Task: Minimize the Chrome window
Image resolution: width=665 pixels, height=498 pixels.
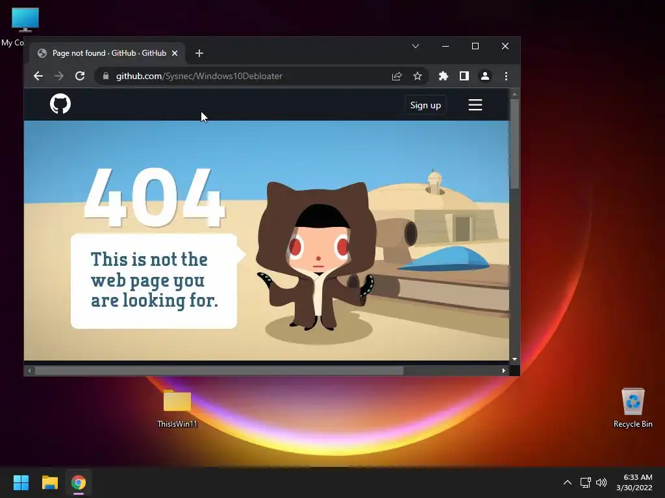Action: tap(445, 46)
